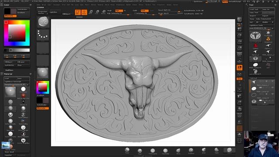Select the Rotate transform button in top shelf
Viewport: 279px width, 157px height.
(103, 12)
